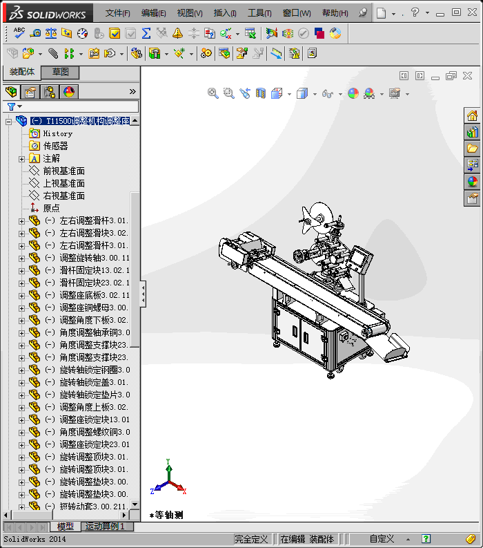Open the Sensor gauge tool
The image size is (483, 548).
[x=83, y=33]
